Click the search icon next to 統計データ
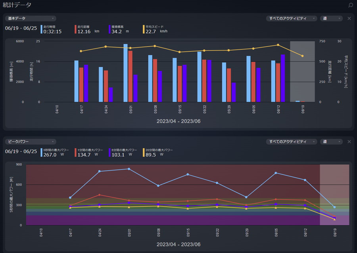This screenshot has height=253, width=357. (x=350, y=5)
